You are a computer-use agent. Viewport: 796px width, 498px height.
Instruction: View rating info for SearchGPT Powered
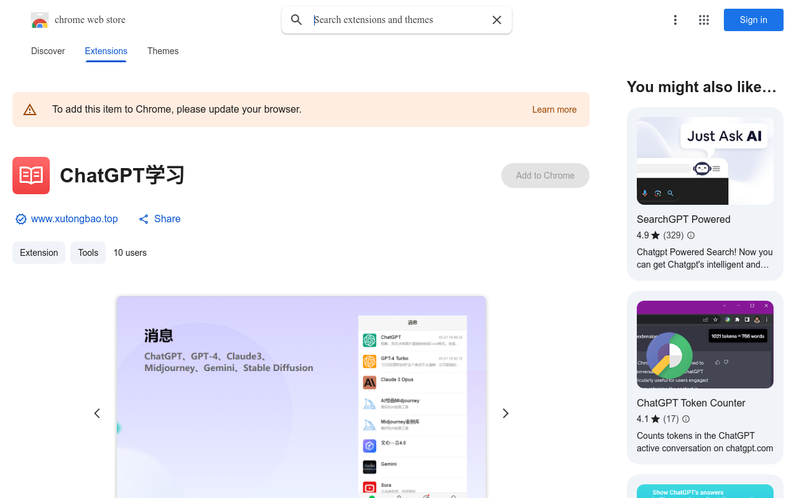[690, 235]
